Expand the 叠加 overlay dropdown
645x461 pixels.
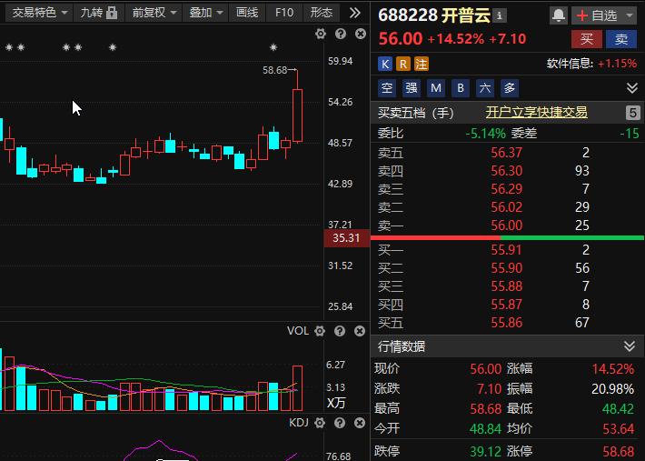[205, 13]
